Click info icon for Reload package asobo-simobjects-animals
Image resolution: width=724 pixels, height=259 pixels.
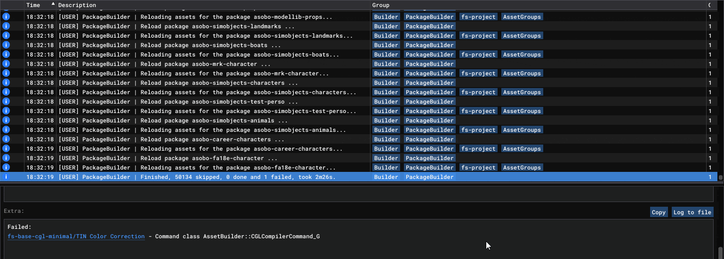pos(6,121)
